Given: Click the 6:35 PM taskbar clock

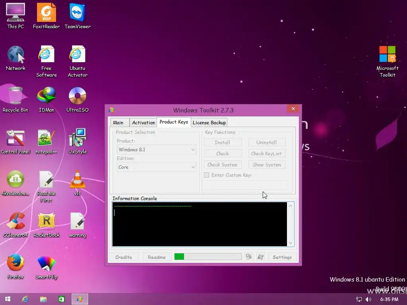Looking at the screenshot, I should click(389, 299).
